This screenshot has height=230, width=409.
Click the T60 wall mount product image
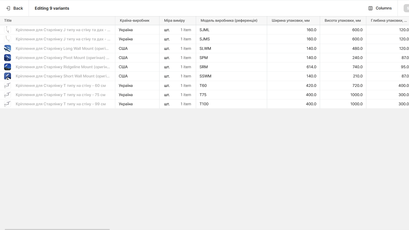point(7,85)
